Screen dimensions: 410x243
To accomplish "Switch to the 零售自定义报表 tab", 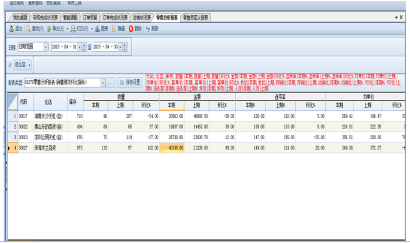I will (196, 17).
